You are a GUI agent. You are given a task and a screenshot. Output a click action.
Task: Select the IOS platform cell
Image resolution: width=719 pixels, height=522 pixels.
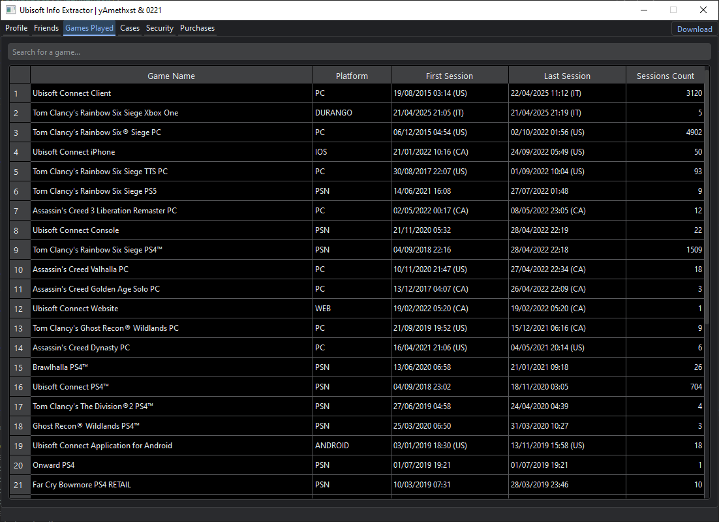tap(352, 152)
